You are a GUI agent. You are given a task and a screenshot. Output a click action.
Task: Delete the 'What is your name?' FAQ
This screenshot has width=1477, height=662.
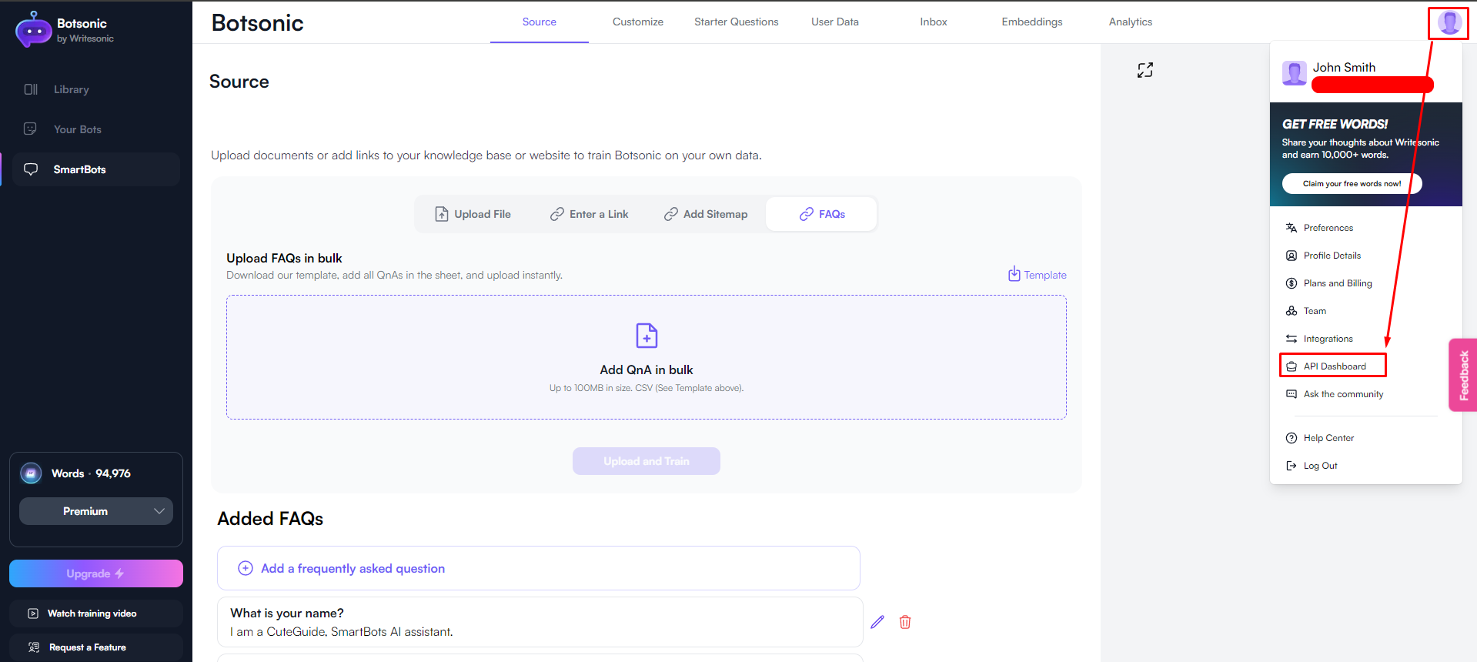(x=905, y=622)
